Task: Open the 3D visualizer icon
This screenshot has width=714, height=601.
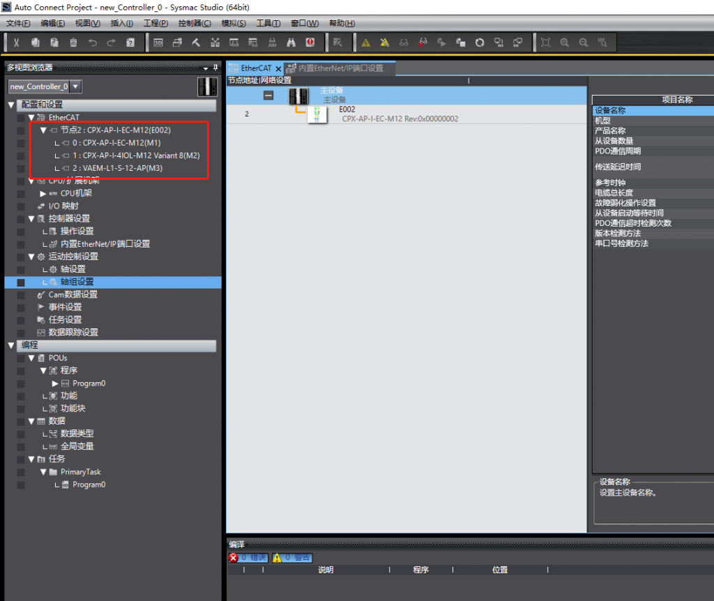Action: tap(158, 43)
